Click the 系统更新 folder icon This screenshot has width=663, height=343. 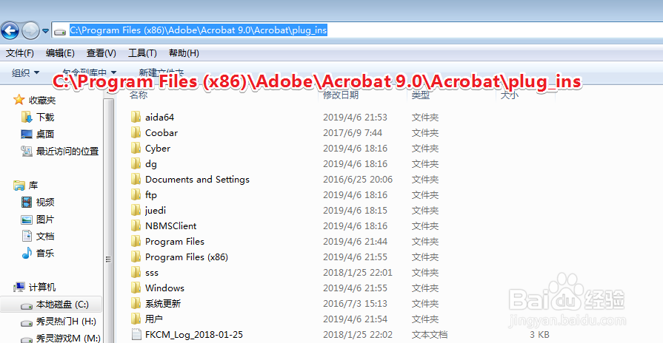[x=136, y=303]
